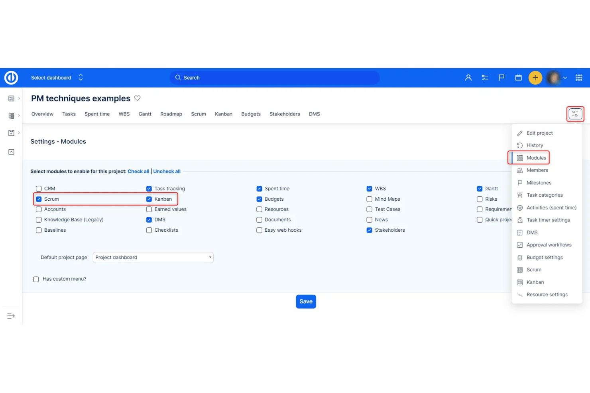
Task: Click the icon beside Resource settings
Action: tap(520, 295)
